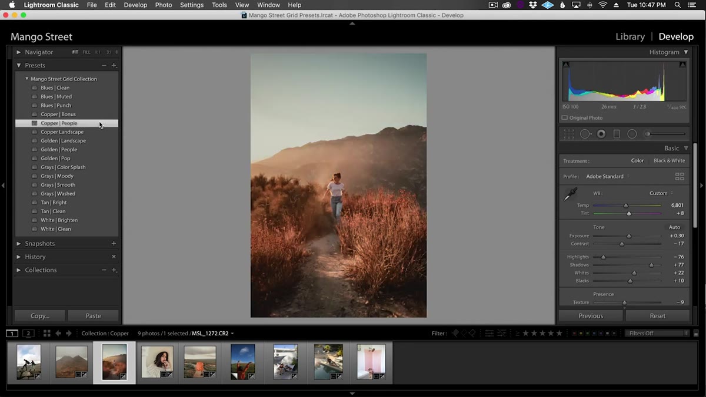This screenshot has height=397, width=706.
Task: Toggle the Original Photo checkbox
Action: pos(565,117)
